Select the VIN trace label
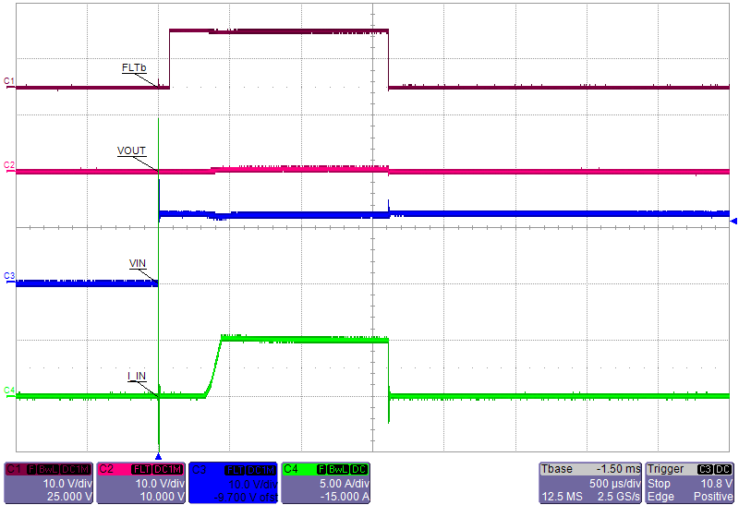Image resolution: width=739 pixels, height=505 pixels. click(x=137, y=264)
